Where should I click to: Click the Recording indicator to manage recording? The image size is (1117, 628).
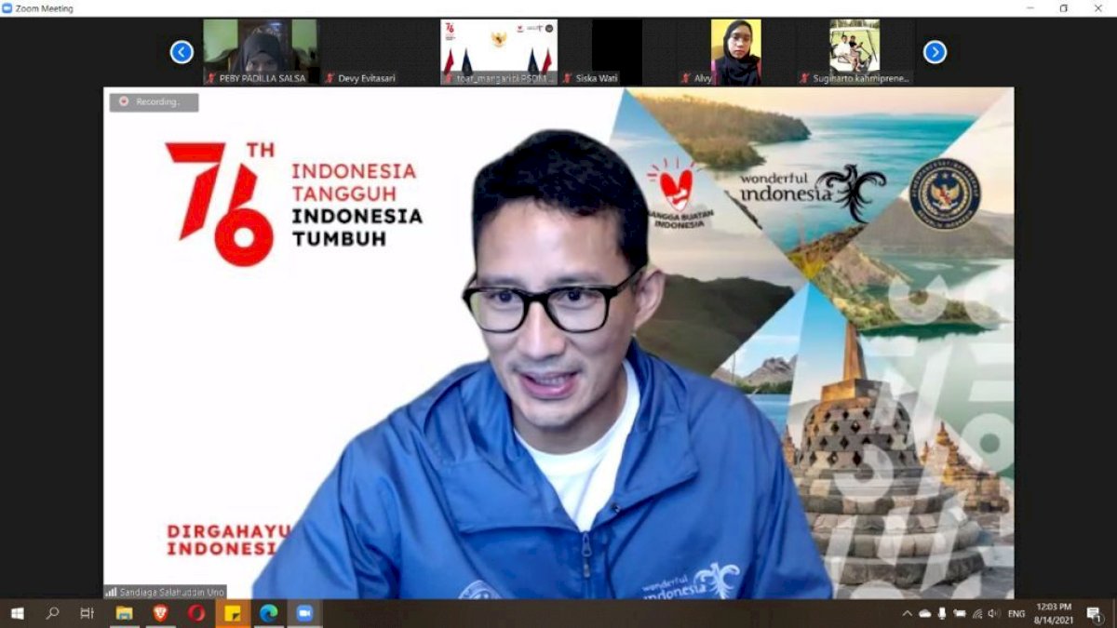pos(152,102)
